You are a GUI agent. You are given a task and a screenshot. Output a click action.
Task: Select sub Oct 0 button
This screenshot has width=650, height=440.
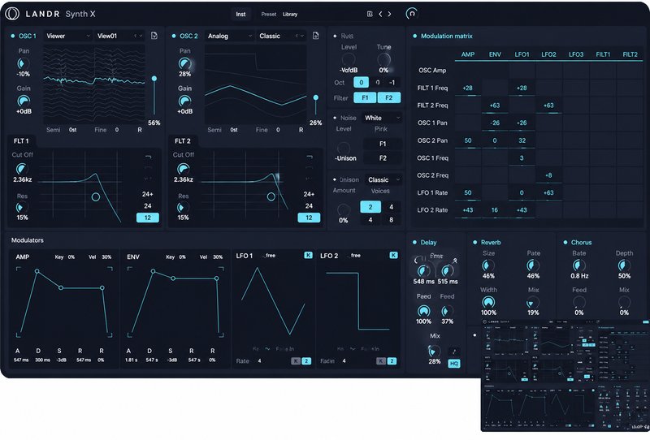[361, 82]
